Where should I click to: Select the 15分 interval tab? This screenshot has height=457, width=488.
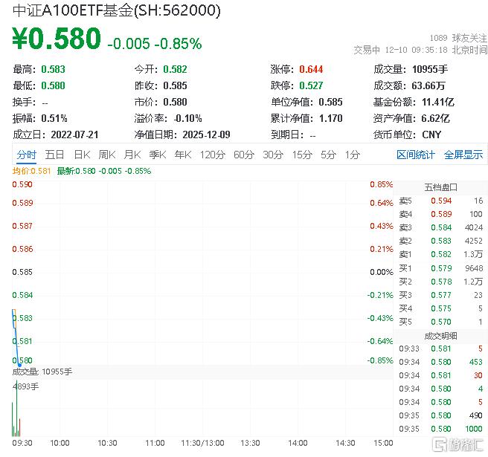click(x=302, y=155)
